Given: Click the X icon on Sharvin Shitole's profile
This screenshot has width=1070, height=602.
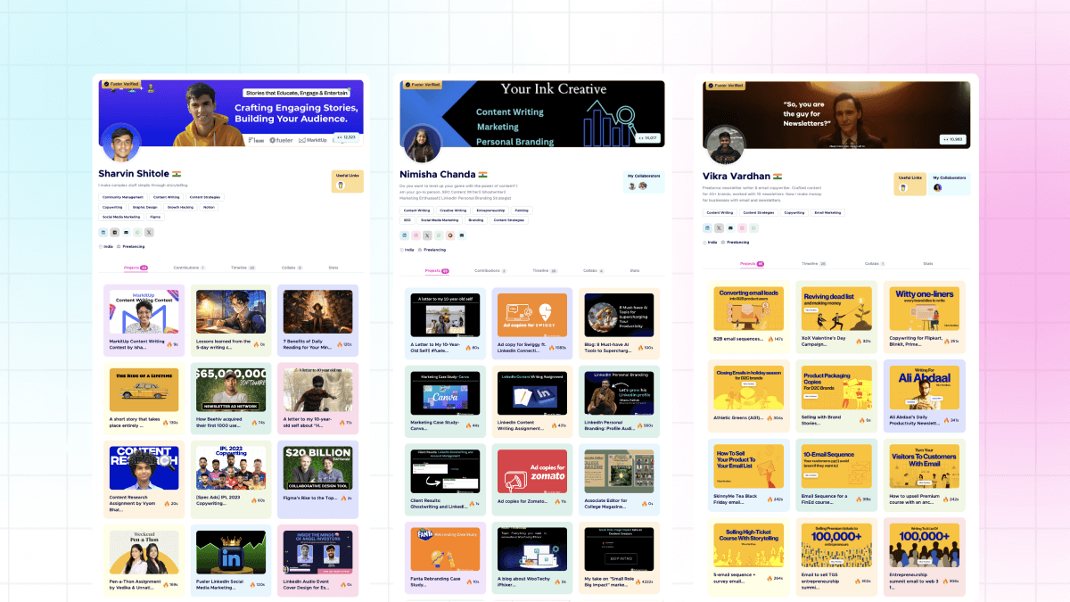Looking at the screenshot, I should (x=149, y=232).
